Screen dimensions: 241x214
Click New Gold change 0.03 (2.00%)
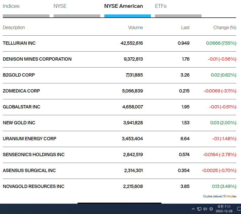coord(223,123)
